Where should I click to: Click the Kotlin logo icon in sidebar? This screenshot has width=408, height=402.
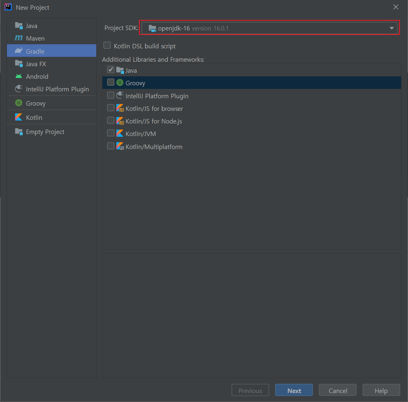(x=19, y=117)
